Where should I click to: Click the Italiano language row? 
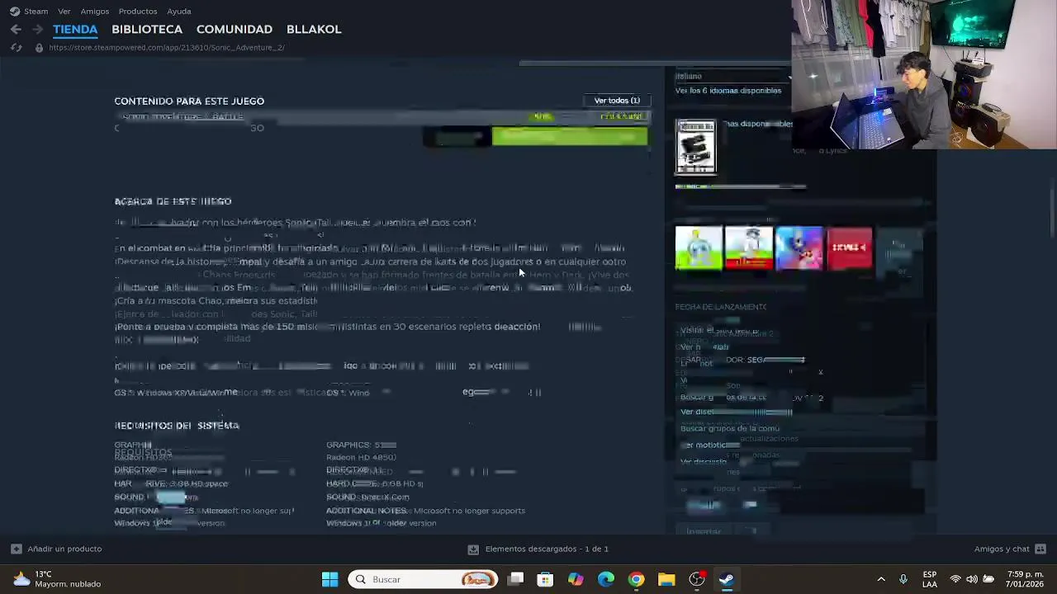732,76
